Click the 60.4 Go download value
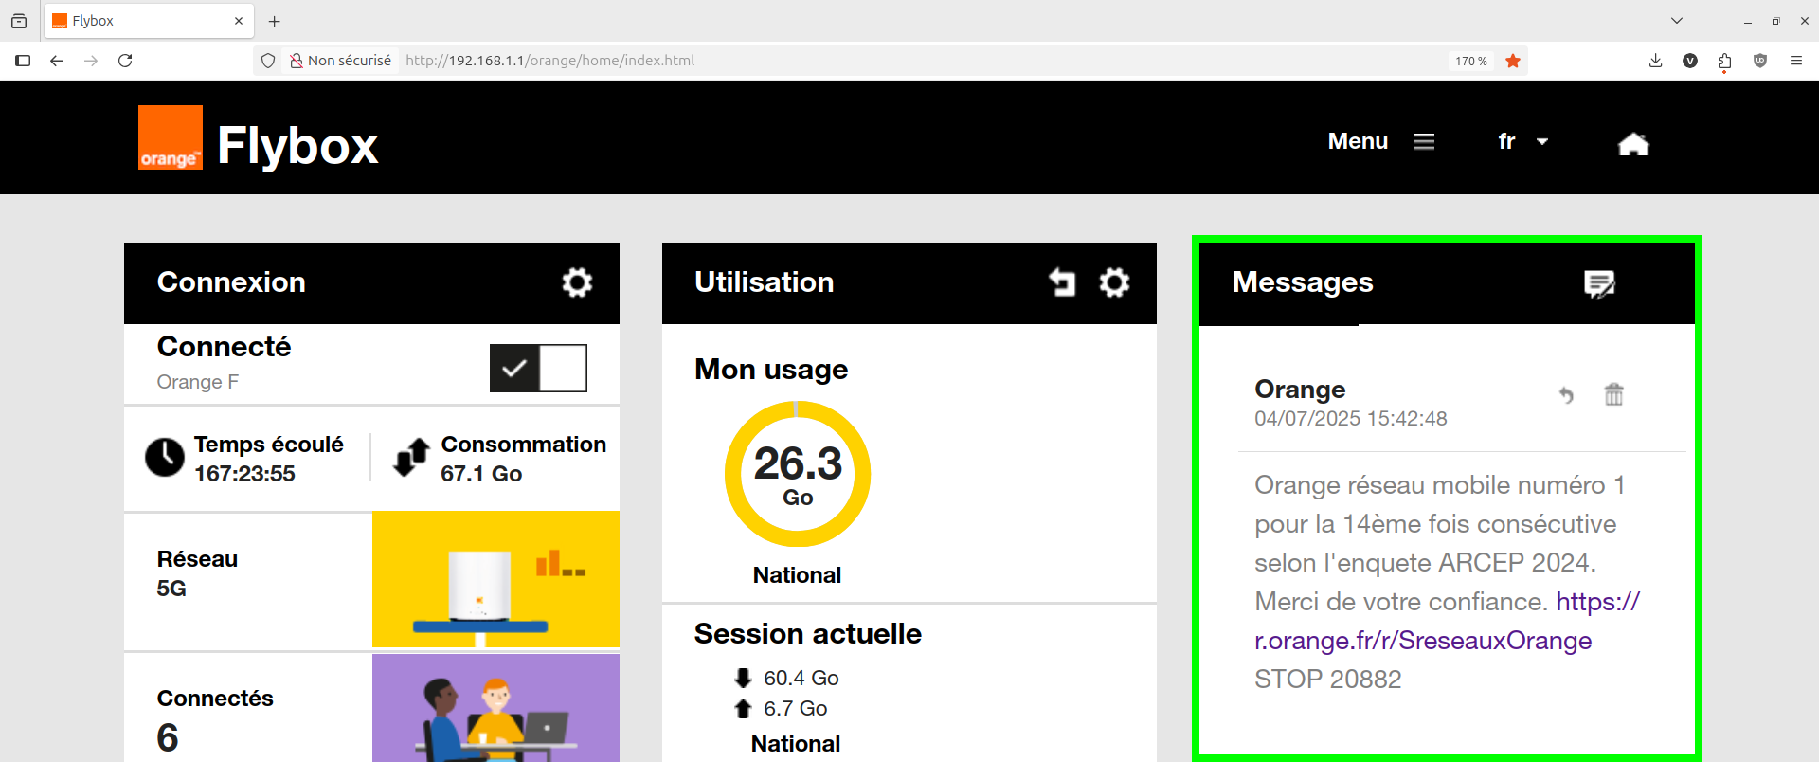This screenshot has width=1819, height=762. click(801, 679)
